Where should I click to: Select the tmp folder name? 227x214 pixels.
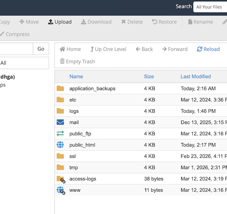pos(73,167)
